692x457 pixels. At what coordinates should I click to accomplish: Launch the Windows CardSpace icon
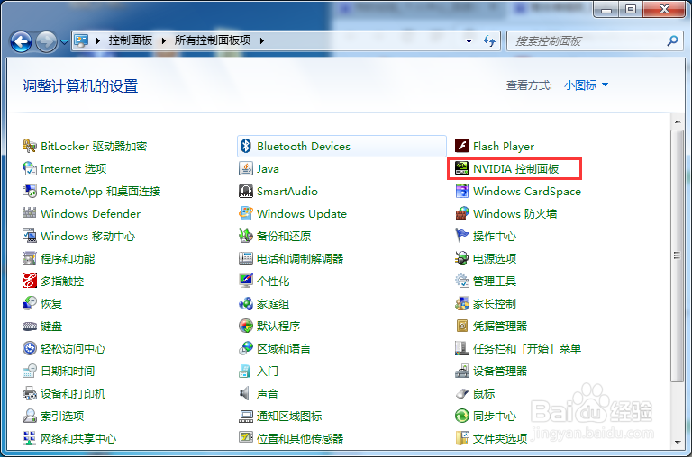(462, 191)
